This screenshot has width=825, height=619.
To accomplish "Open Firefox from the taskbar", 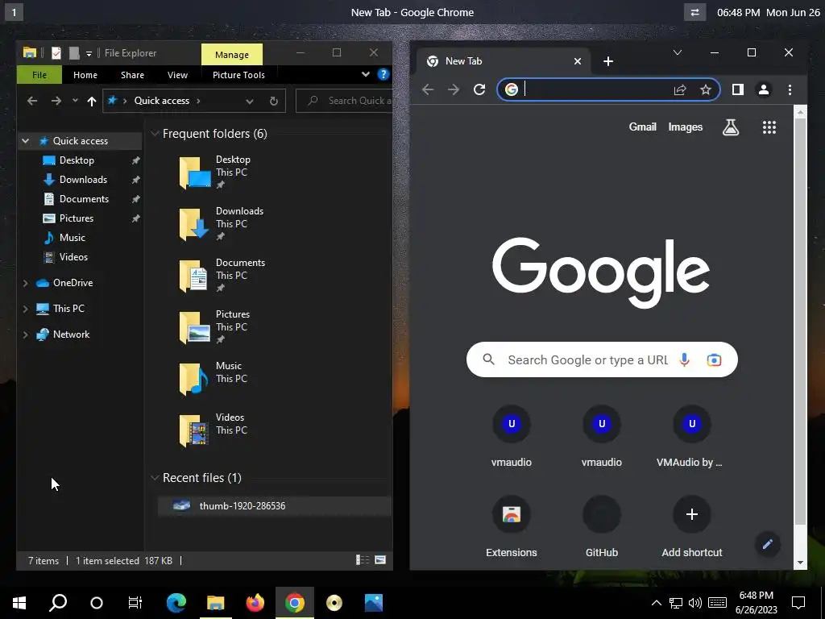I will tap(255, 603).
